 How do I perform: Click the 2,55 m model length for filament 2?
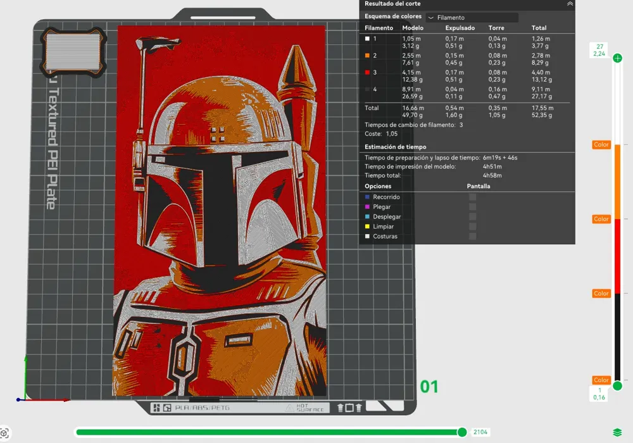[411, 56]
